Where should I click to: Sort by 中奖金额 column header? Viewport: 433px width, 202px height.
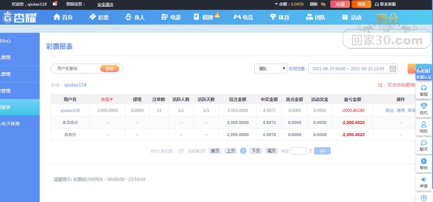click(269, 99)
